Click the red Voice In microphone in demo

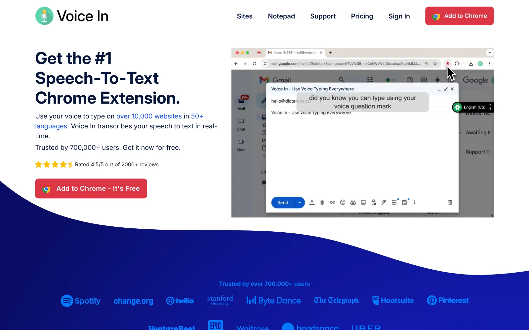click(x=448, y=63)
